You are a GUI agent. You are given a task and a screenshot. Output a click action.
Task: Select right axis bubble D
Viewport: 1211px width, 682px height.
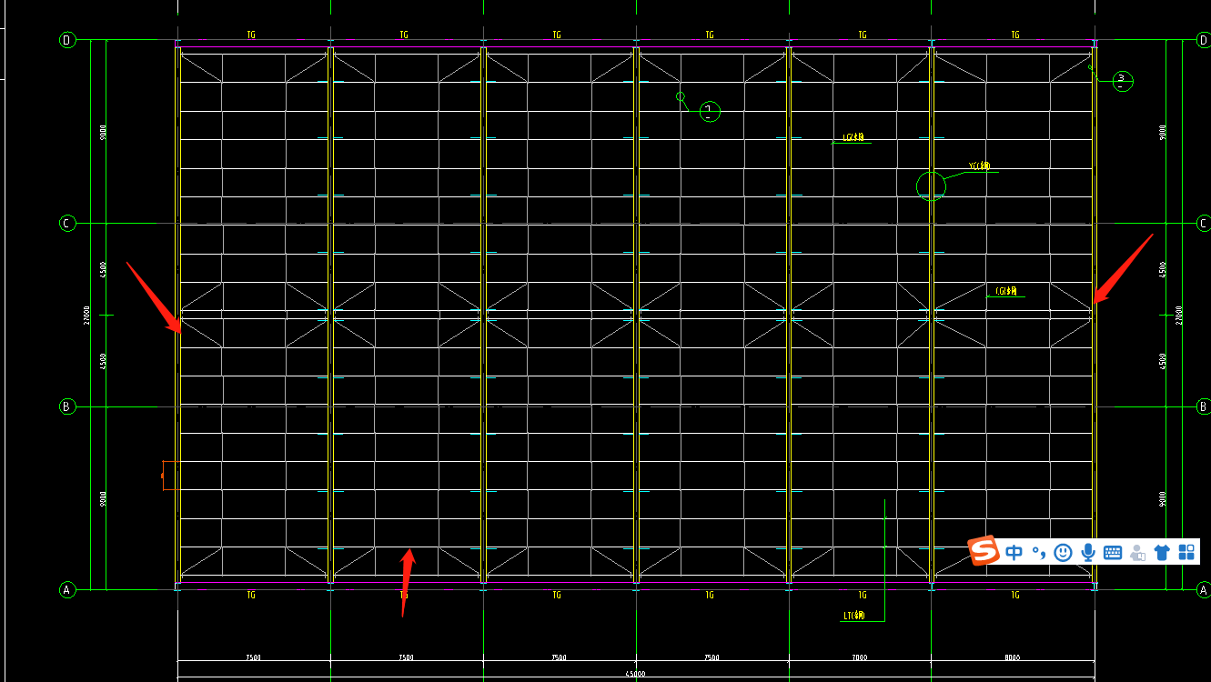[x=1204, y=40]
